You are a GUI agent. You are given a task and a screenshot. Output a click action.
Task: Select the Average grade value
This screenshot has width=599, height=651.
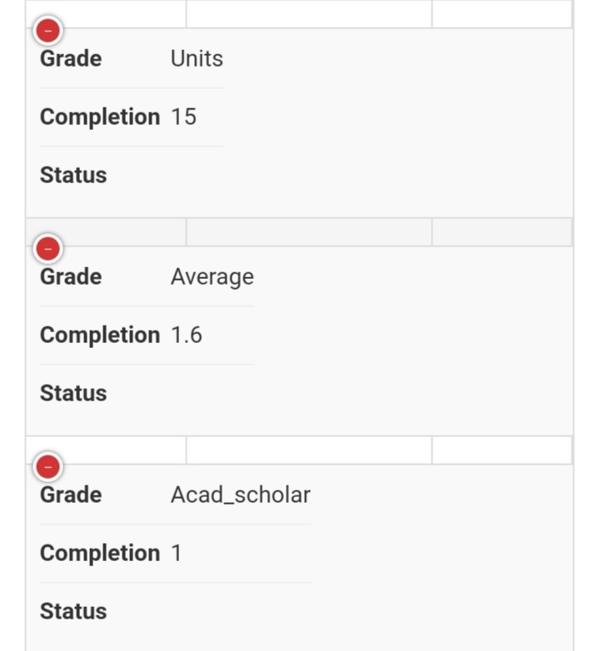pos(212,277)
